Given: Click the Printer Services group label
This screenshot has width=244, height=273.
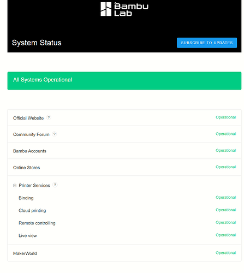Looking at the screenshot, I should 34,186.
